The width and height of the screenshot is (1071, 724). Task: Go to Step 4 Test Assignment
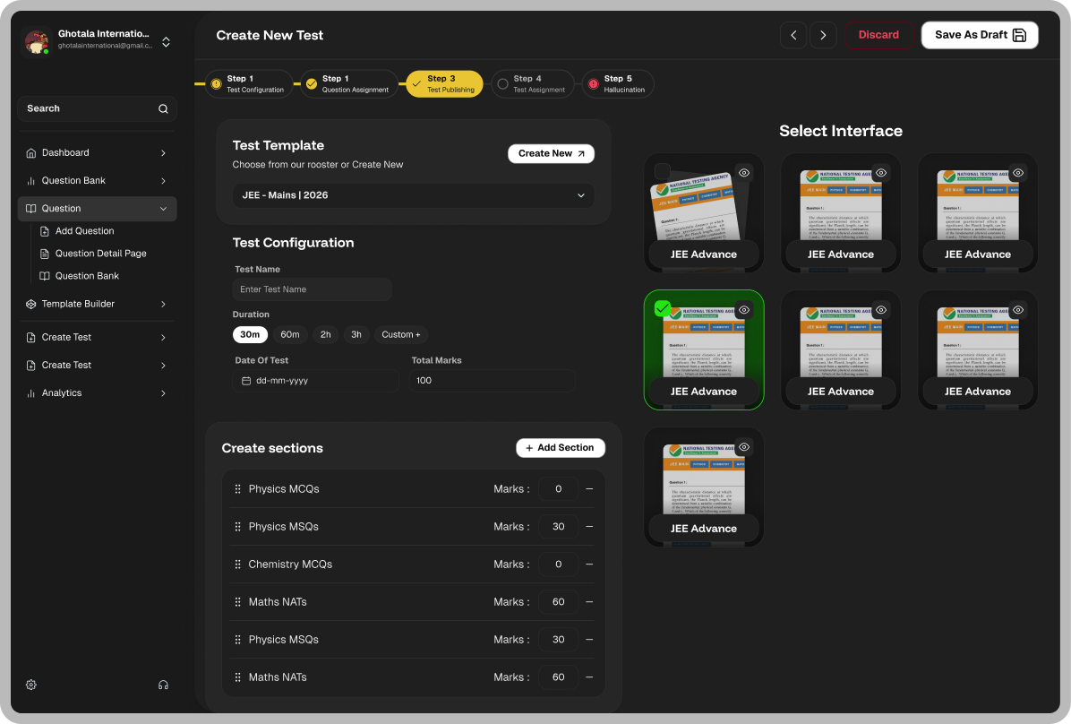533,84
